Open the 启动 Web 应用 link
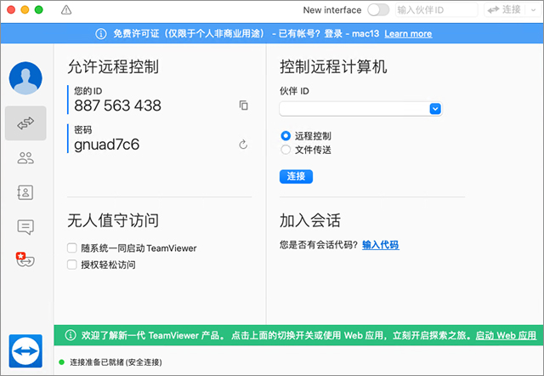 pos(506,335)
